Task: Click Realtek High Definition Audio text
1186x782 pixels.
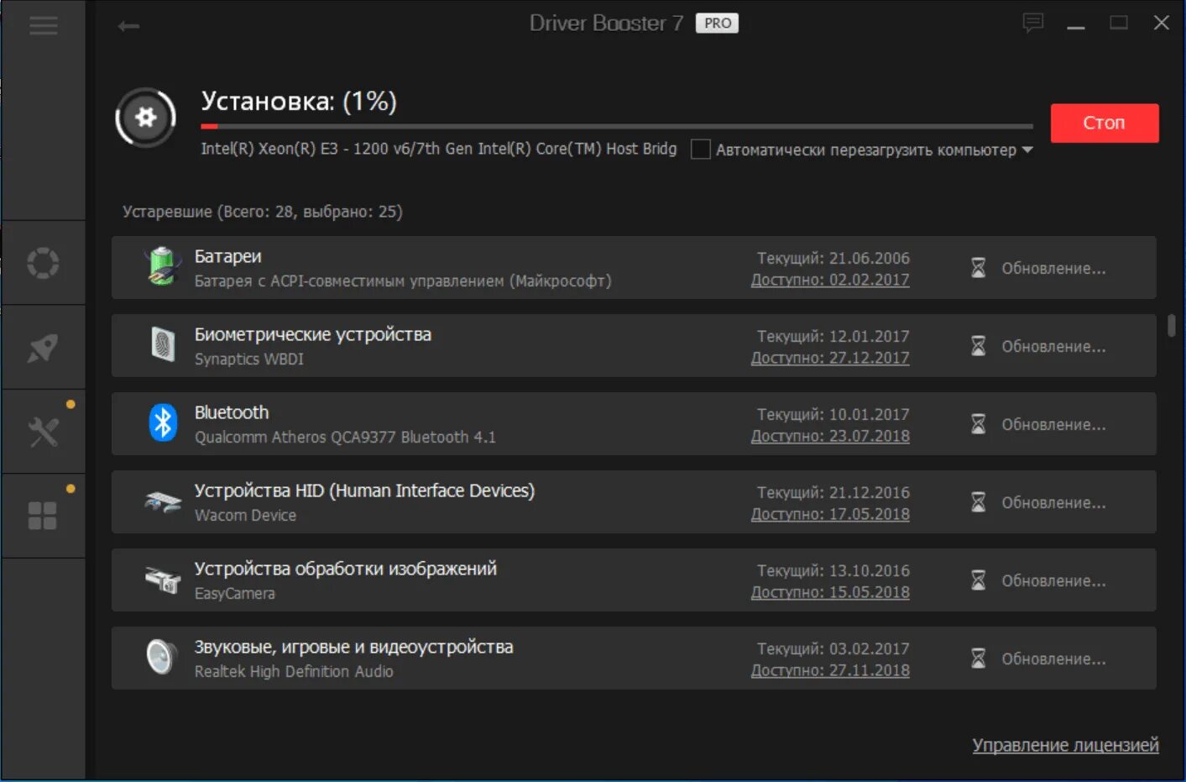Action: point(294,671)
